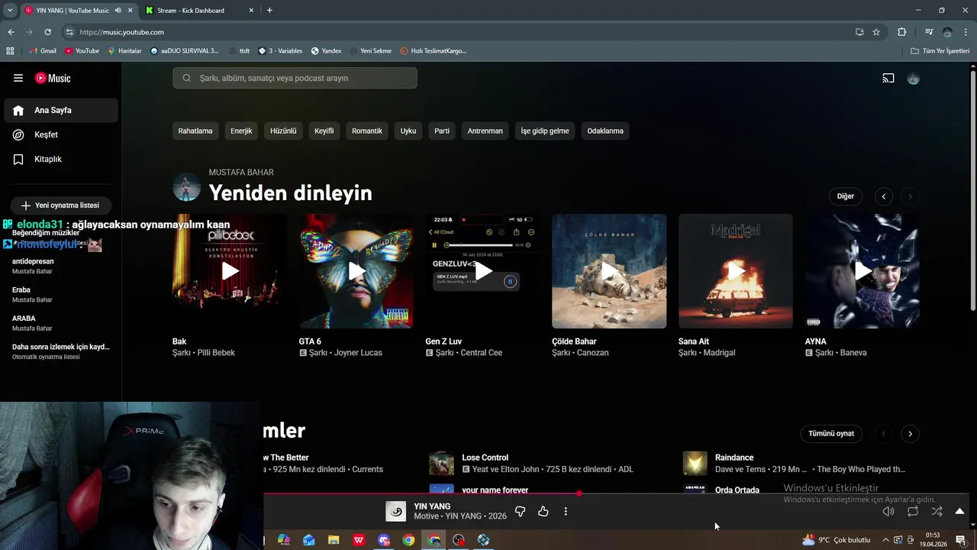Image resolution: width=977 pixels, height=550 pixels.
Task: Click next arrow beside Tümünü oynat
Action: coord(910,434)
